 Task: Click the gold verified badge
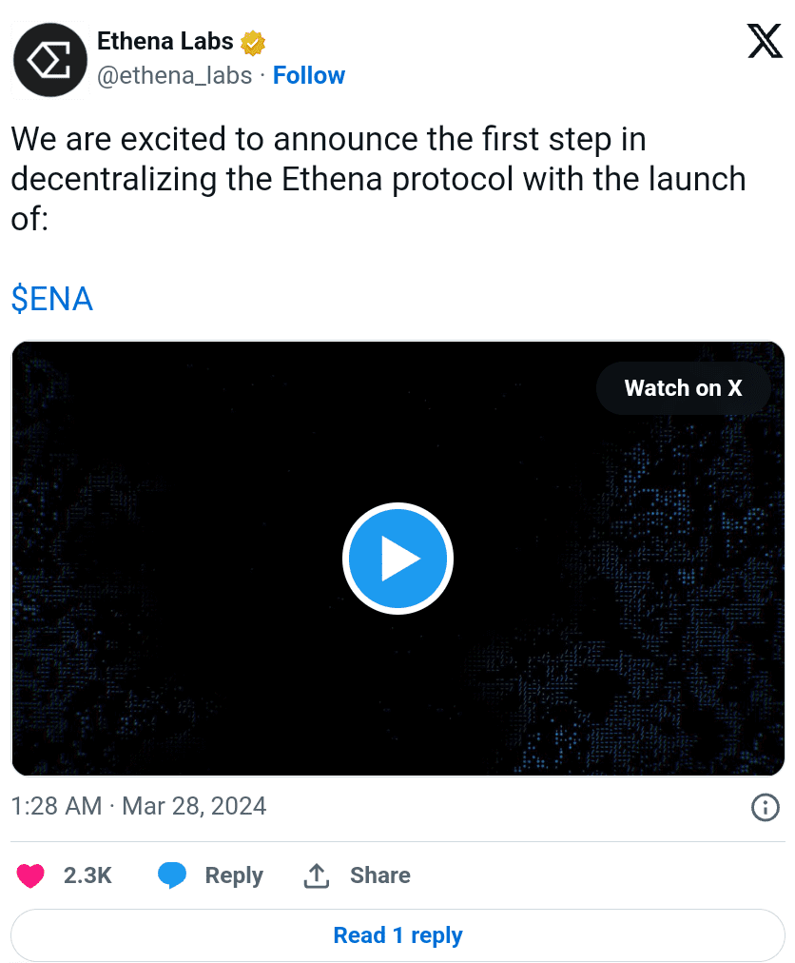253,43
